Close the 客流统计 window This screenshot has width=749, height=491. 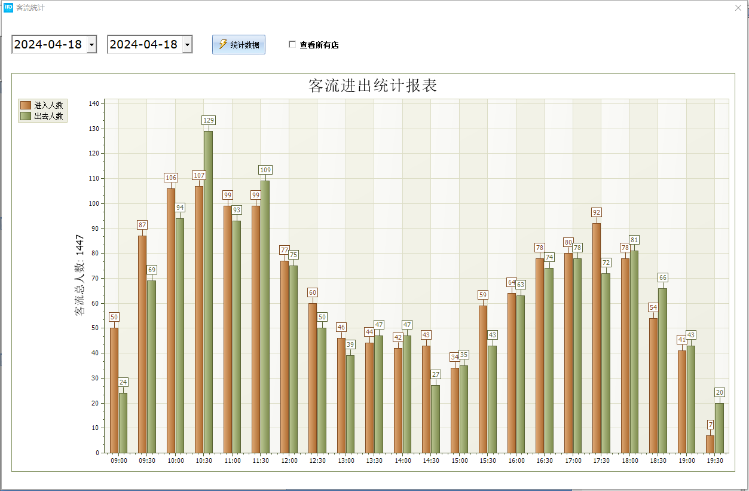coord(738,8)
